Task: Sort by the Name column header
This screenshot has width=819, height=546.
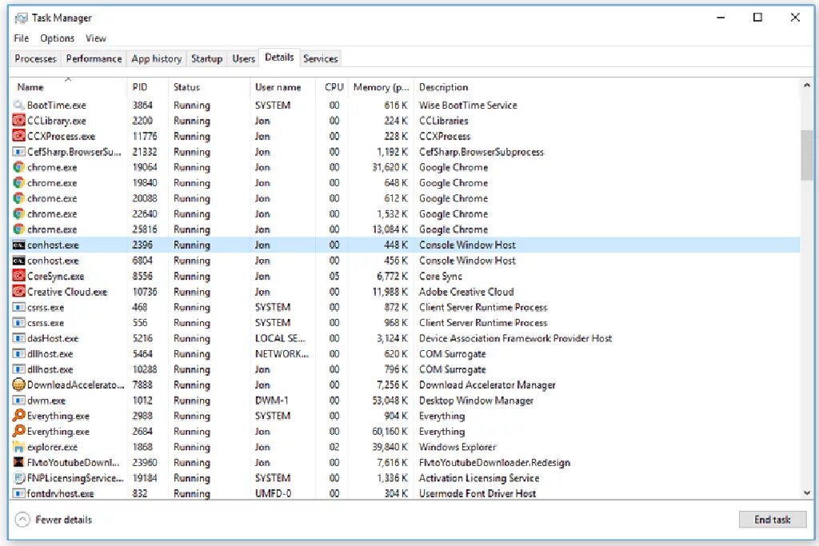Action: coord(68,87)
